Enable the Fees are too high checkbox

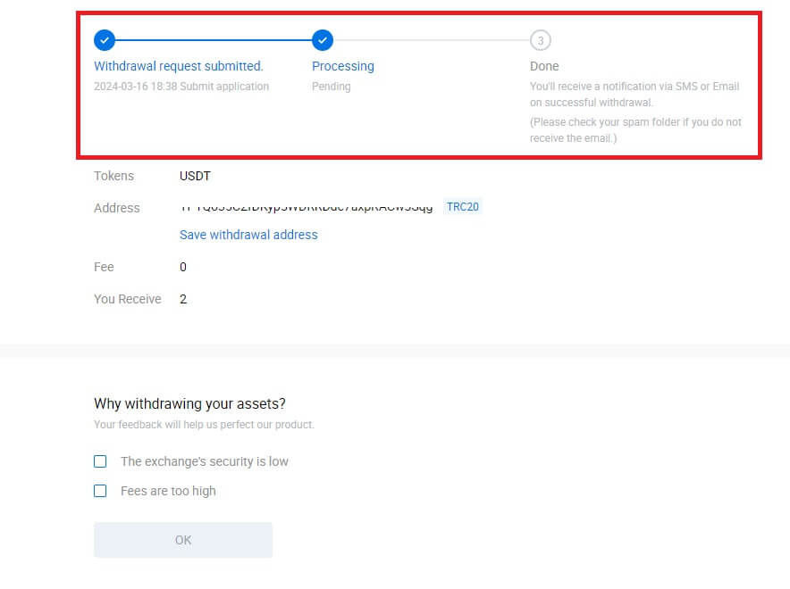point(100,490)
